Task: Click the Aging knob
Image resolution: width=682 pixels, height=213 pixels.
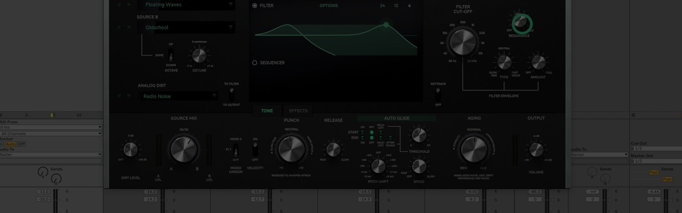Action: tap(474, 149)
